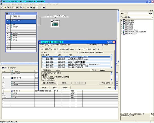154x123 pixels.
Task: Click the catalog info icon at bottom right
Action: click(x=152, y=114)
